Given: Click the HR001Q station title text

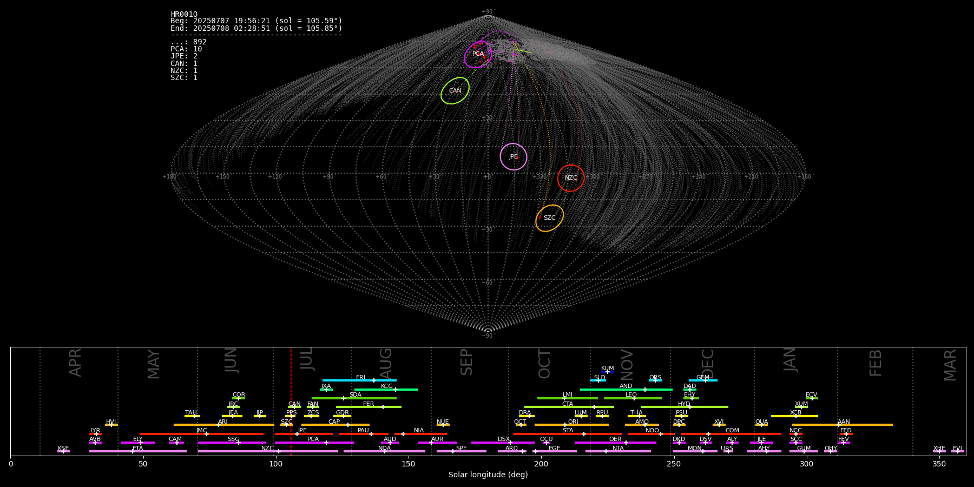Looking at the screenshot, I should point(184,15).
